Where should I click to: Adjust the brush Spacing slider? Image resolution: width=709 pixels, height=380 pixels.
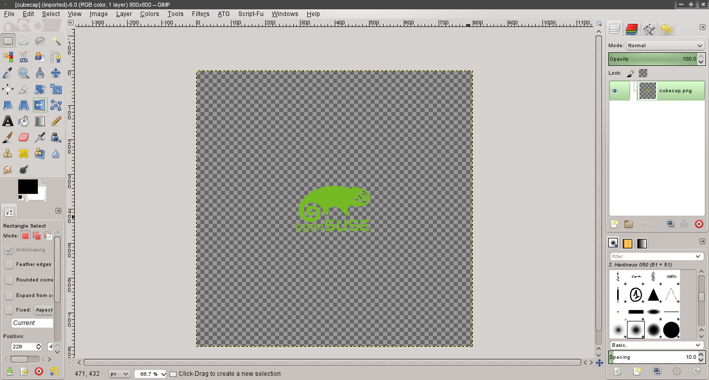tap(653, 357)
